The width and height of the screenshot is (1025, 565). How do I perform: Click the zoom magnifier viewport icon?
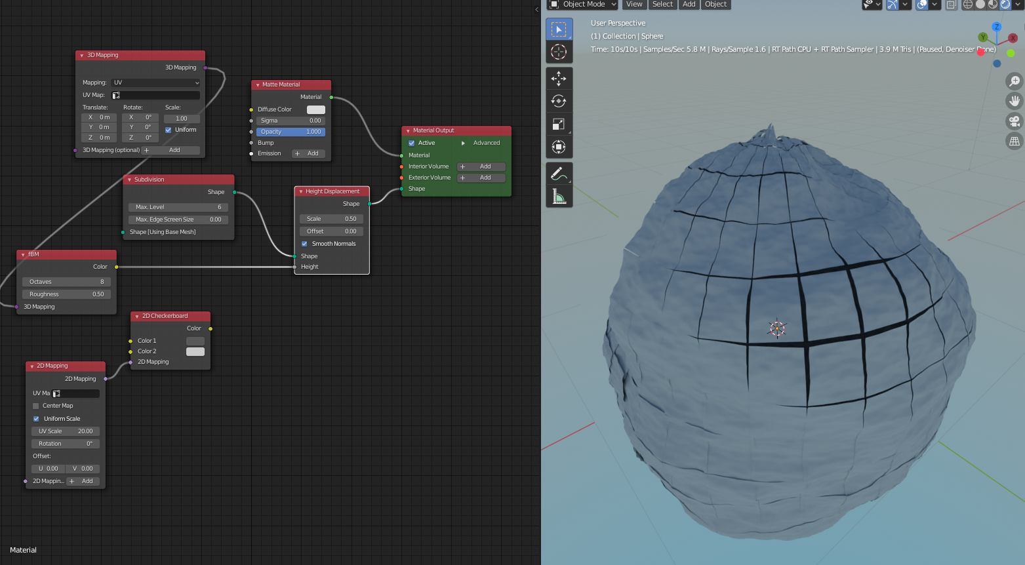pos(1015,81)
